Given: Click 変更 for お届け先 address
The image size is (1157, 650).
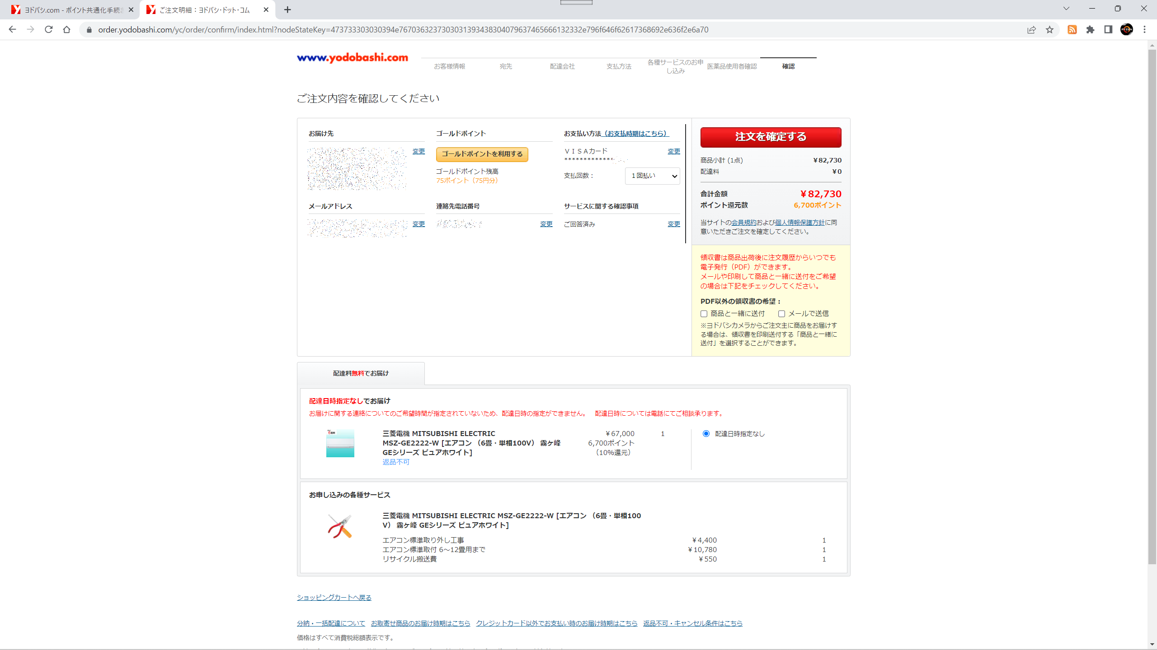Looking at the screenshot, I should click(419, 151).
